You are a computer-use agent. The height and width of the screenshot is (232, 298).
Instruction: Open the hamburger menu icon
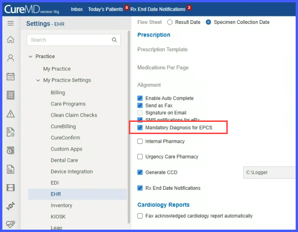(x=10, y=23)
